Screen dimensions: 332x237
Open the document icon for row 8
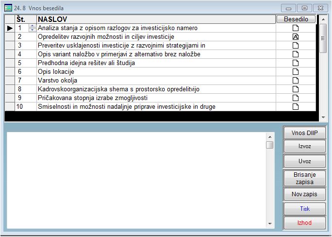tap(295, 89)
